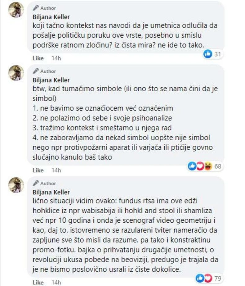
Task: Like the second comment listing symbol rules
Action: (38, 170)
